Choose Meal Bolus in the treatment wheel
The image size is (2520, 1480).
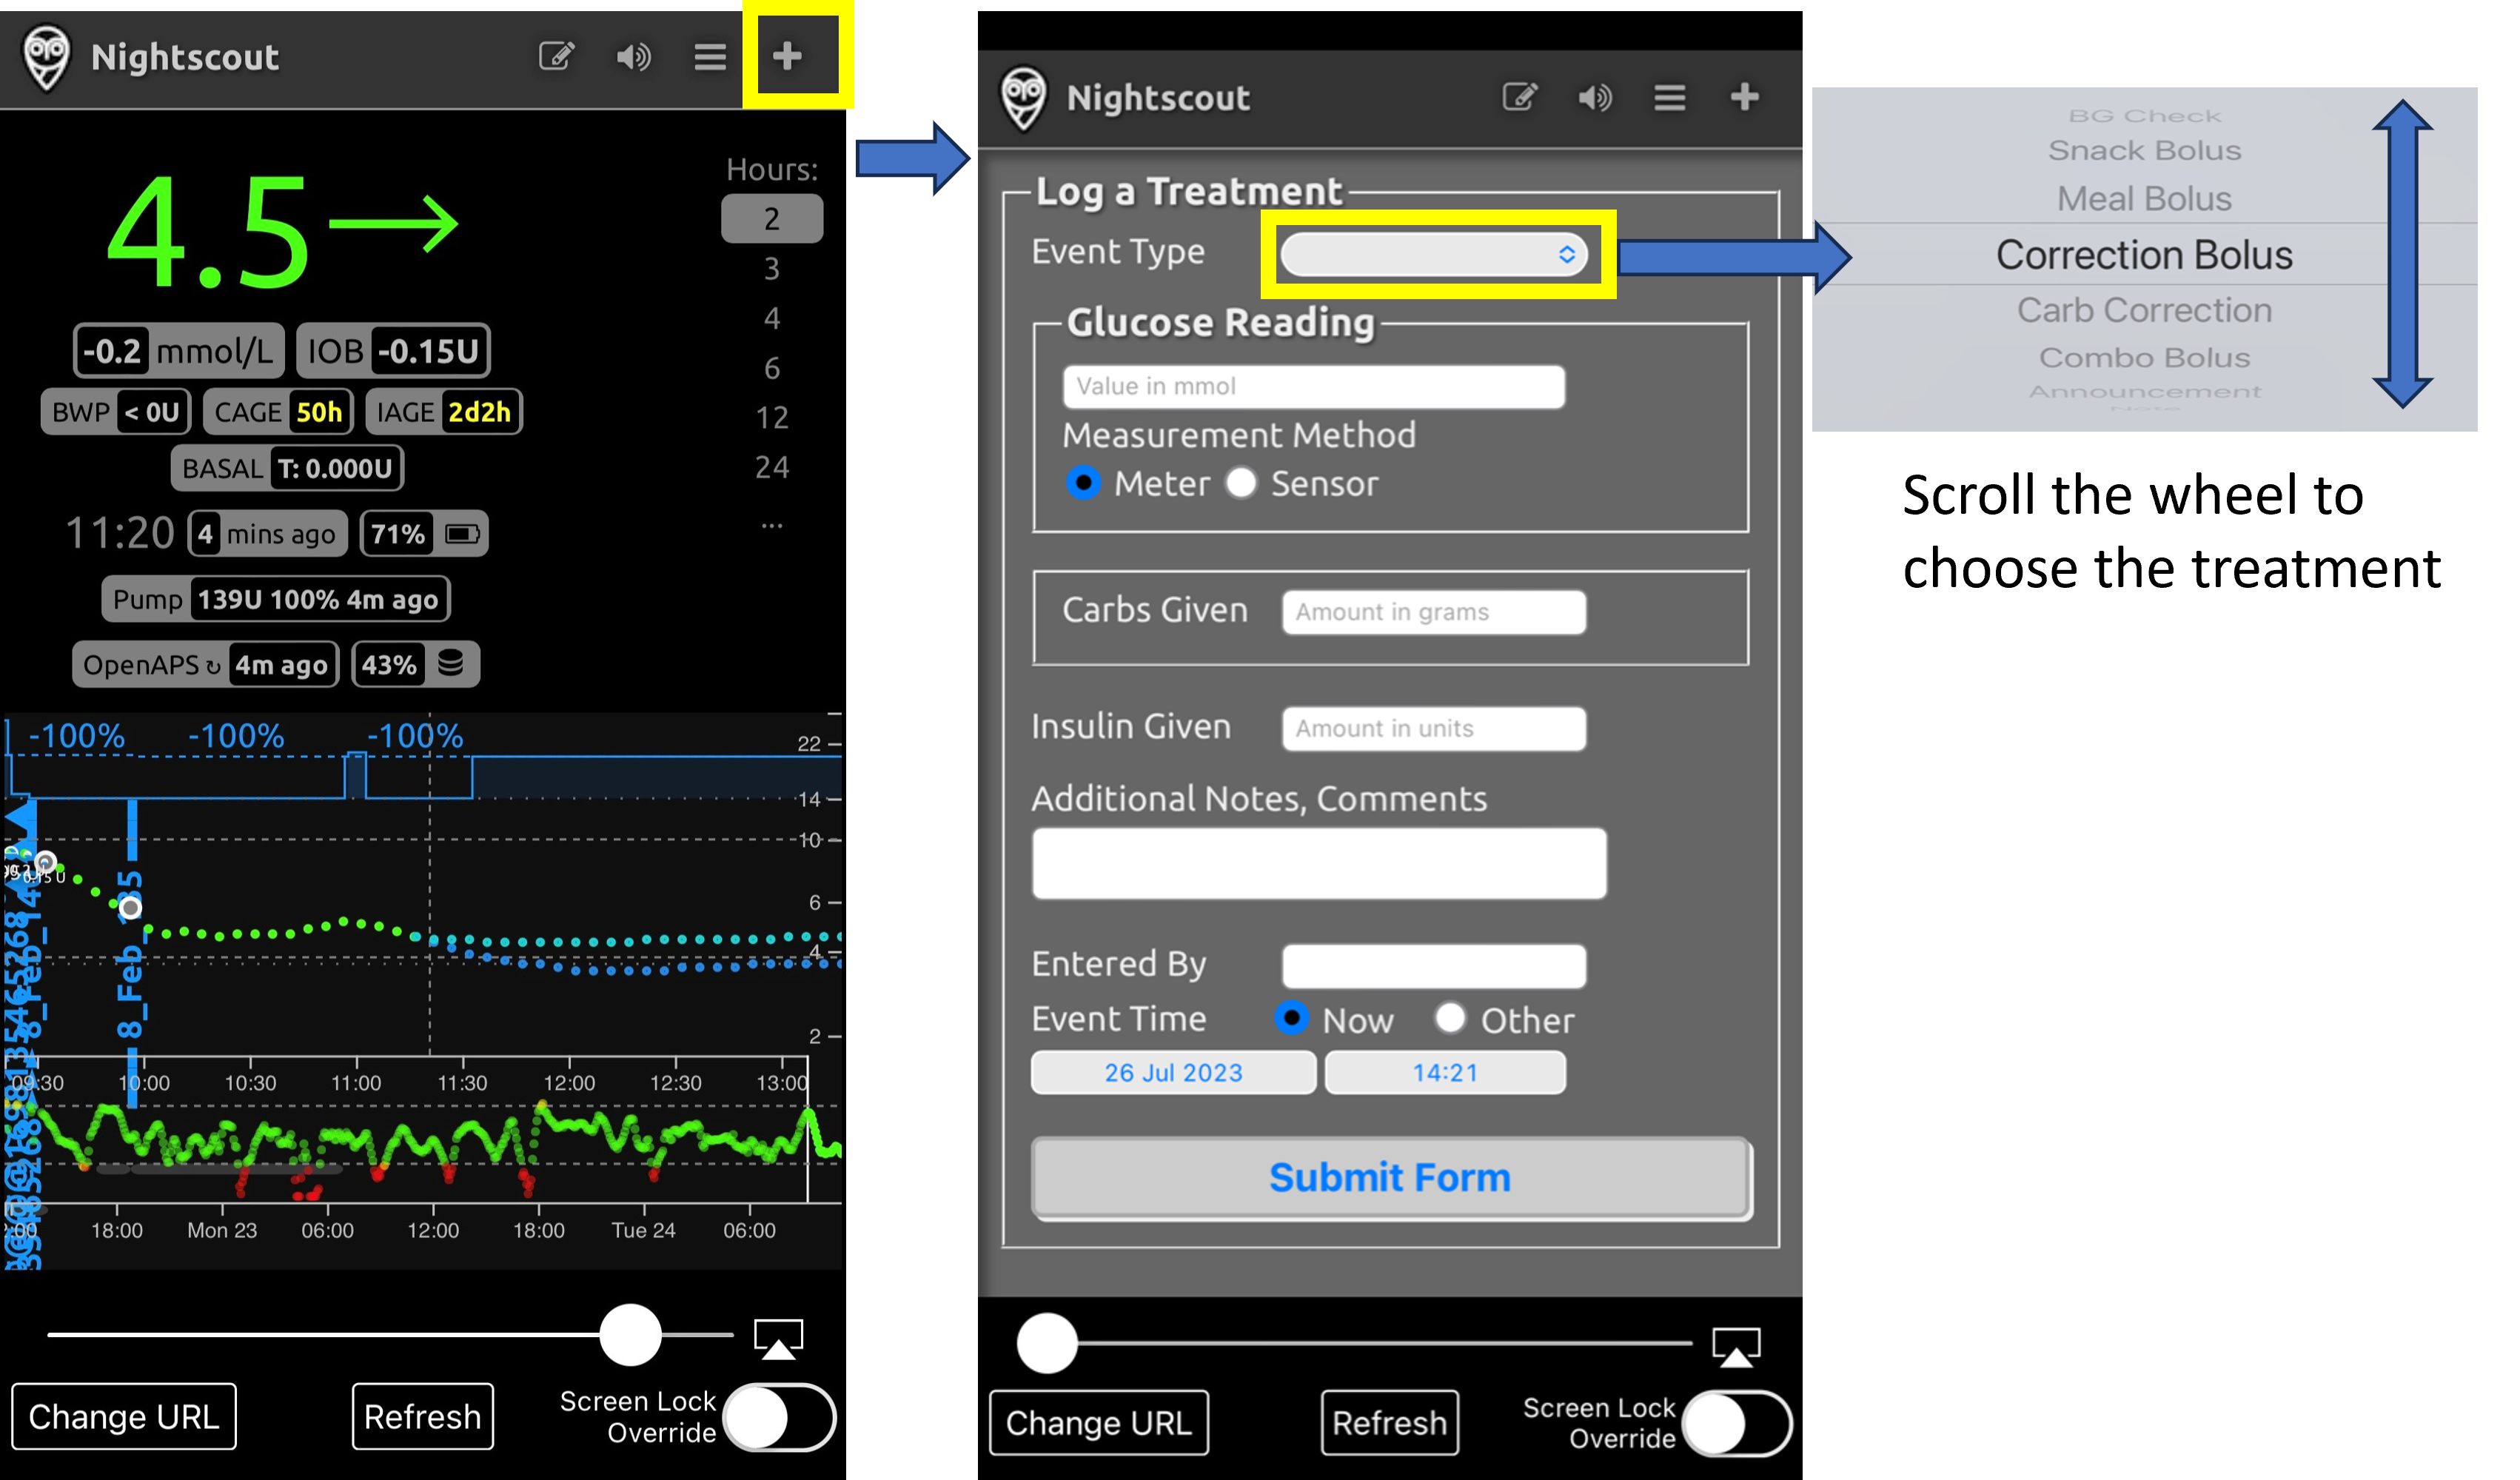click(x=2144, y=199)
